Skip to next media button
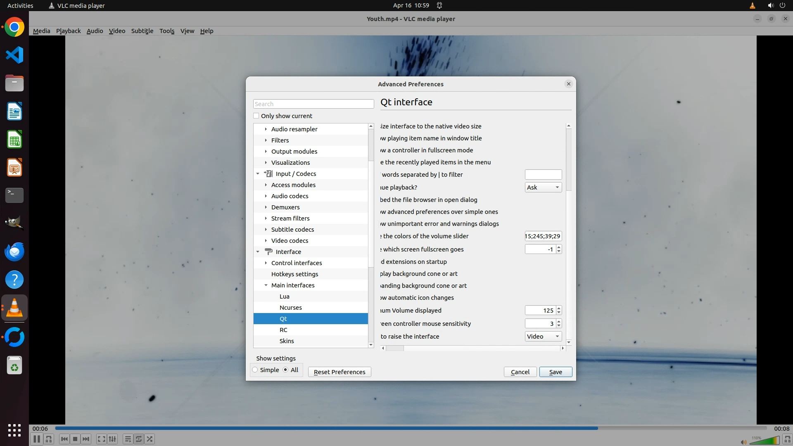This screenshot has height=446, width=793. pos(86,439)
